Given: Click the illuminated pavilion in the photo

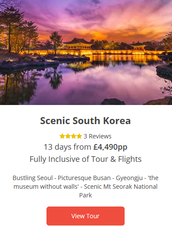Looking at the screenshot, I should (79, 44).
